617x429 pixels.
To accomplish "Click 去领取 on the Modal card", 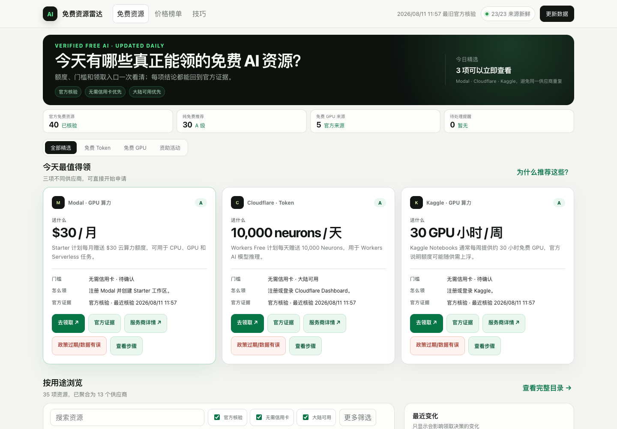I will [68, 323].
